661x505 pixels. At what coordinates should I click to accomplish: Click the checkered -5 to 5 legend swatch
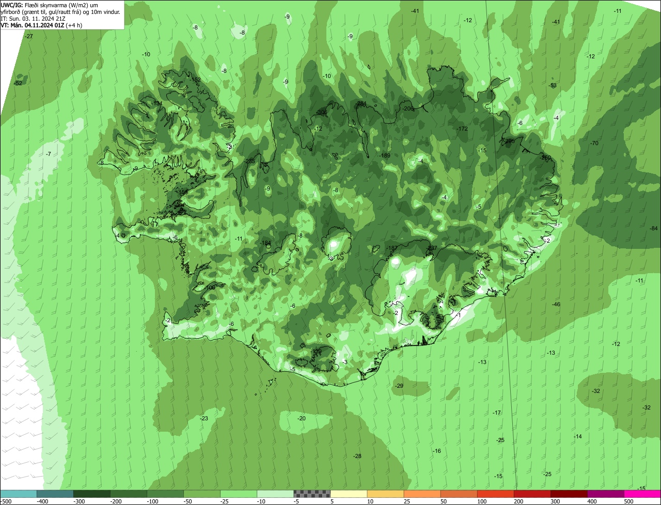pos(312,494)
